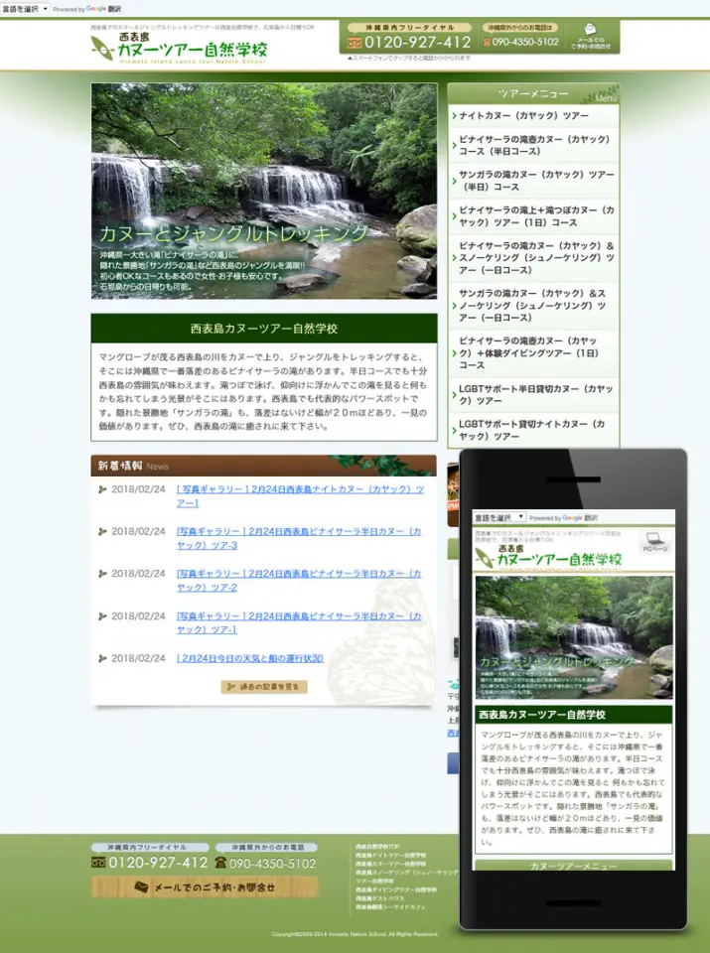Click the mail icon on footer メールでのご予約 banner
710x953 pixels.
click(x=141, y=886)
